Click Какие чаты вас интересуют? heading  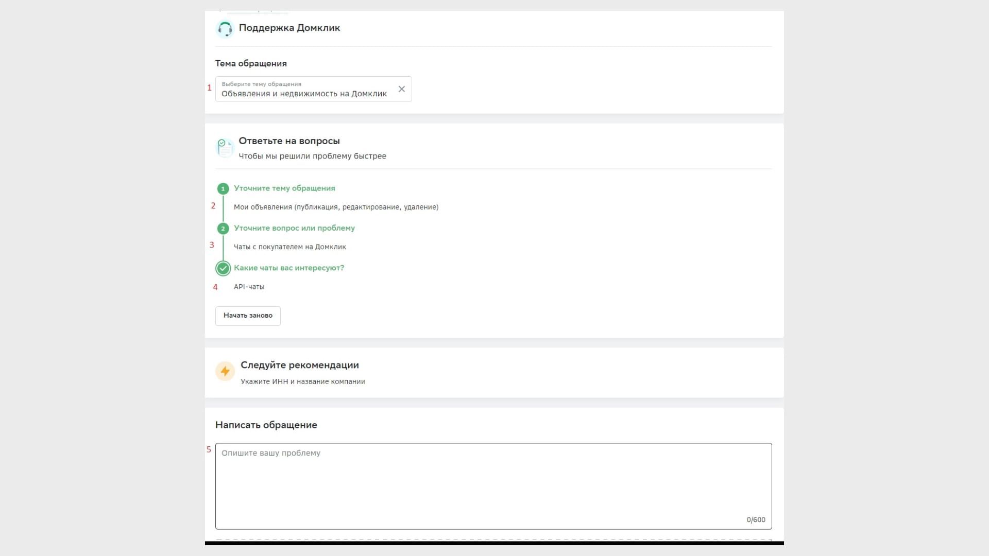tap(289, 268)
